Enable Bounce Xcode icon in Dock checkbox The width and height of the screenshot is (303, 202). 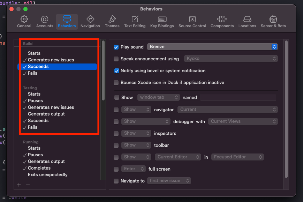click(116, 83)
